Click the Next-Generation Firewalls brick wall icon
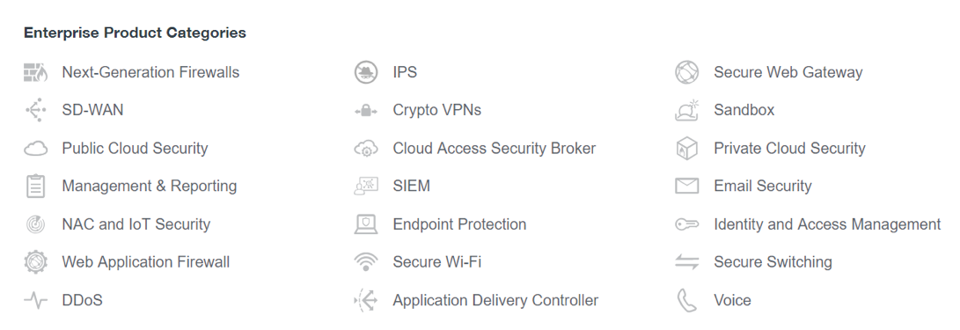The width and height of the screenshot is (960, 330). [35, 72]
